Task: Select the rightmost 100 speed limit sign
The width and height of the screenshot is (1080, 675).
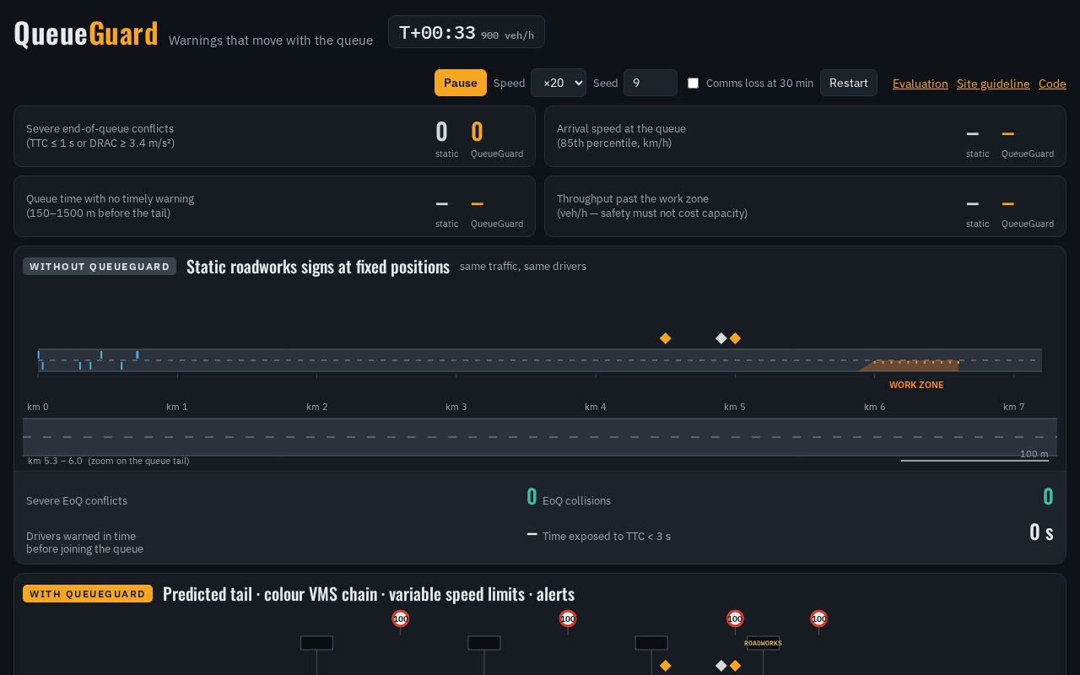Action: coord(818,618)
